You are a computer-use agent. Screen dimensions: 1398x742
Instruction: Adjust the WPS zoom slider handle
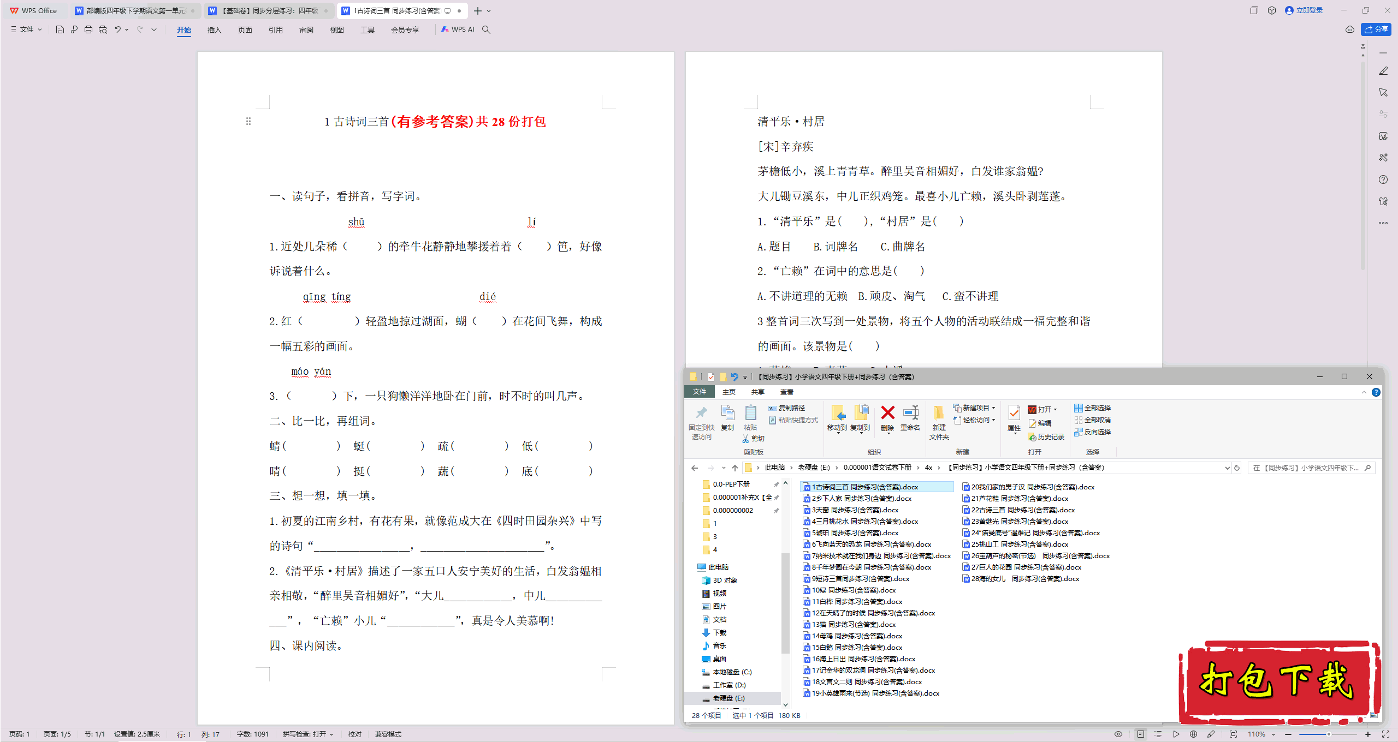tap(1329, 734)
